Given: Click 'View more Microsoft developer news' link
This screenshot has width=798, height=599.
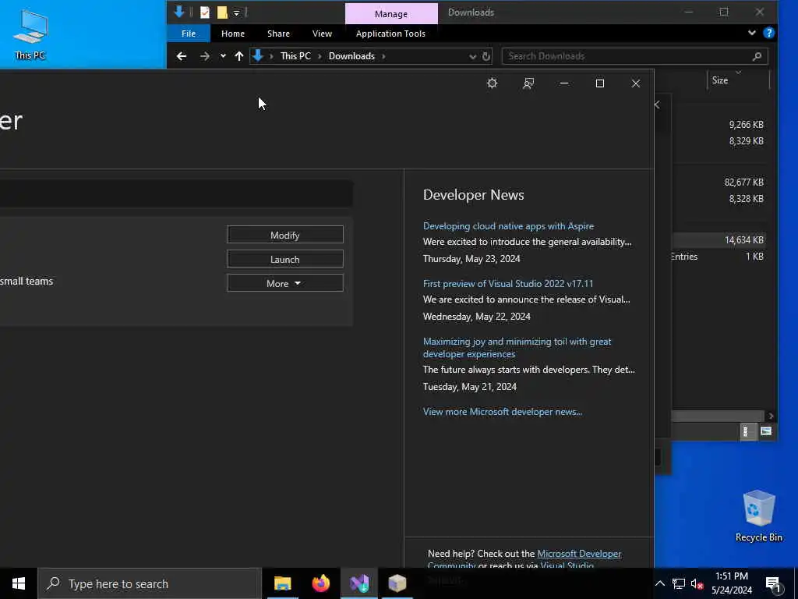Looking at the screenshot, I should coord(503,412).
